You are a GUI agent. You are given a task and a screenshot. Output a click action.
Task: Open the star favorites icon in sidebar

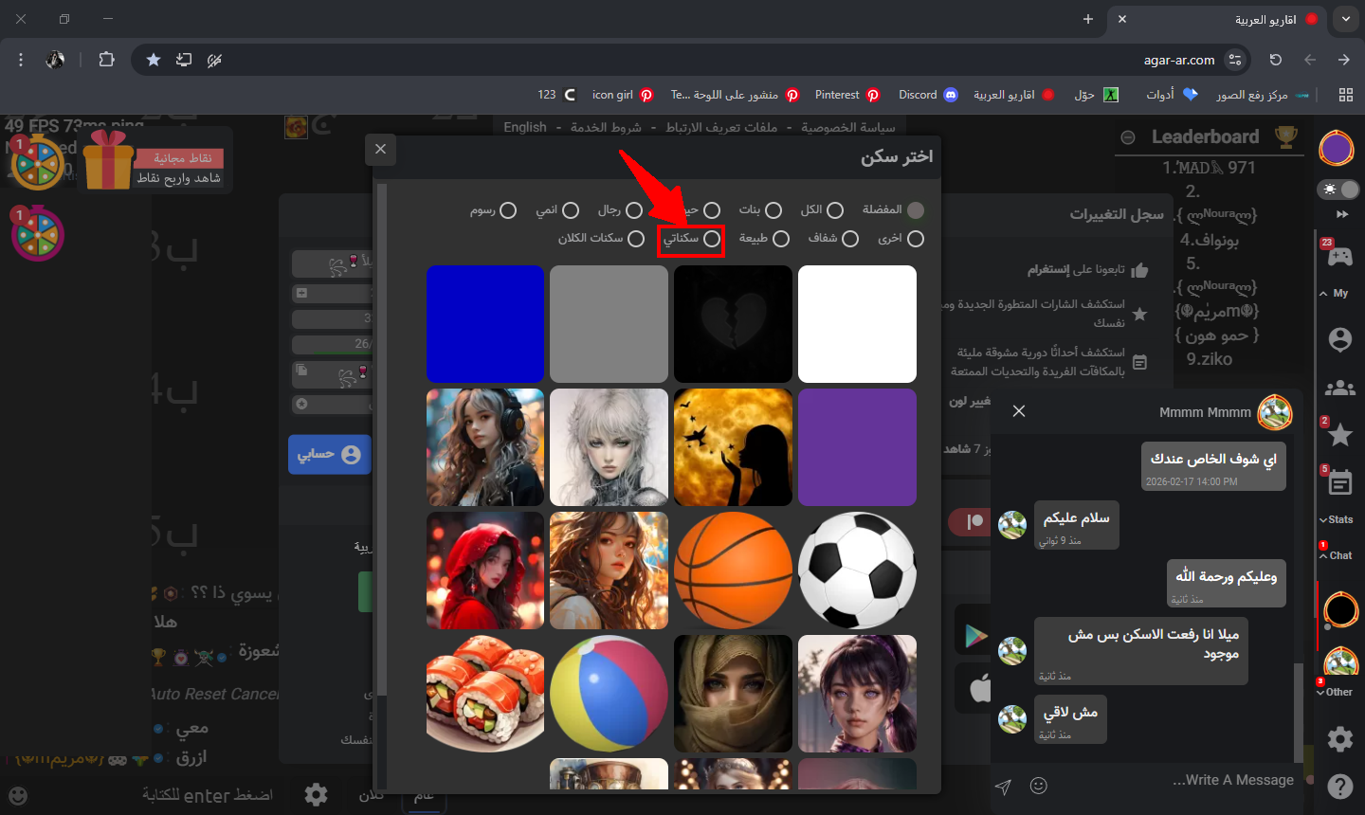pyautogui.click(x=1339, y=435)
